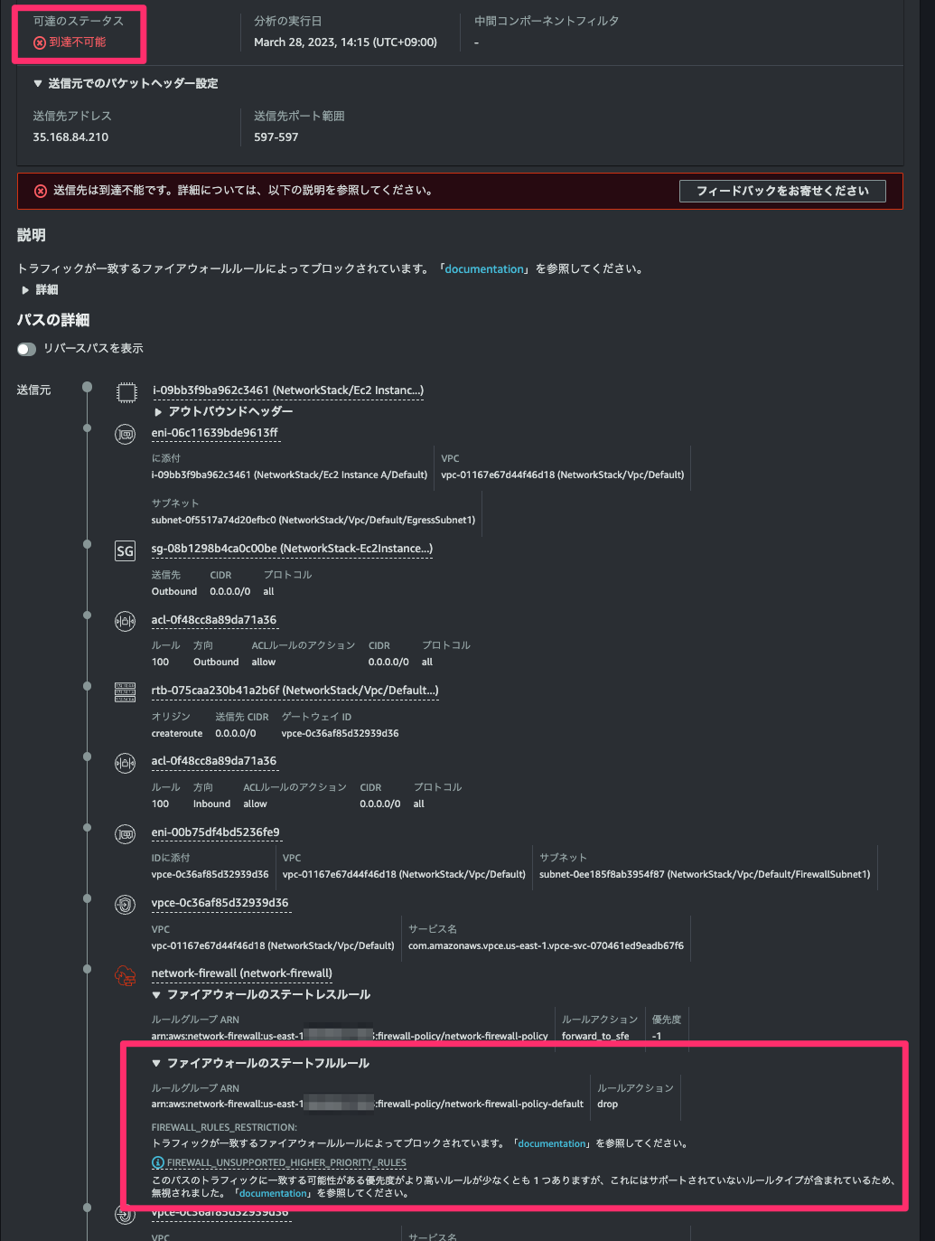Click the eni-00b75df4bd5236fe9 interface icon
The height and width of the screenshot is (1241, 935).
[126, 834]
